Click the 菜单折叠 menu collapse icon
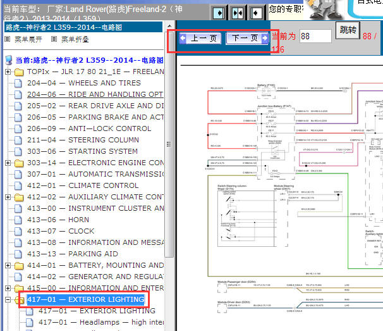This screenshot has height=331, width=383. coord(54,39)
